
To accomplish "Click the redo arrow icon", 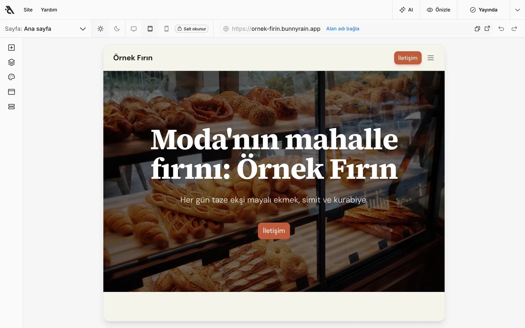I will (514, 29).
